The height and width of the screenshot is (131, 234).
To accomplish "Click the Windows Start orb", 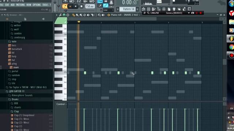I will (x=231, y=4).
